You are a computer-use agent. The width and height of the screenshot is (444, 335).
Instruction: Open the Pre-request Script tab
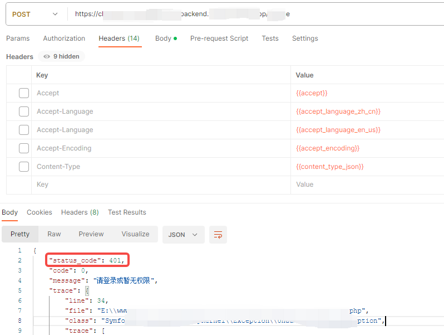pos(219,38)
